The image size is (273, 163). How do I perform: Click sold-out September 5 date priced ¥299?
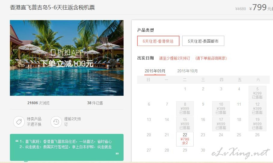pyautogui.click(x=257, y=93)
